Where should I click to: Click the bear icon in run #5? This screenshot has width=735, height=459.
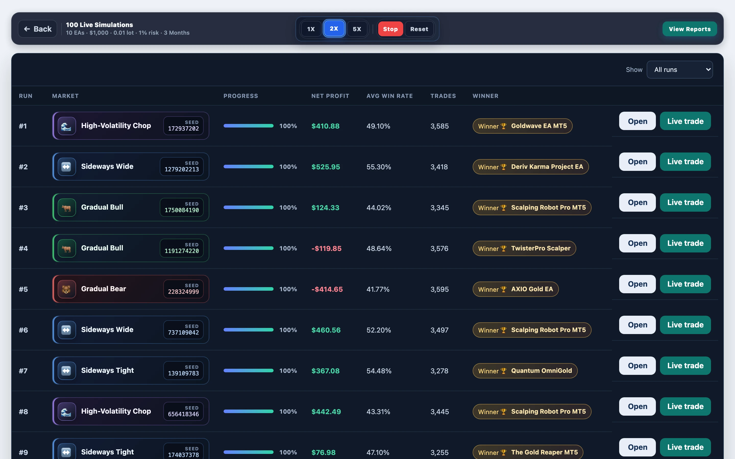[x=67, y=289]
